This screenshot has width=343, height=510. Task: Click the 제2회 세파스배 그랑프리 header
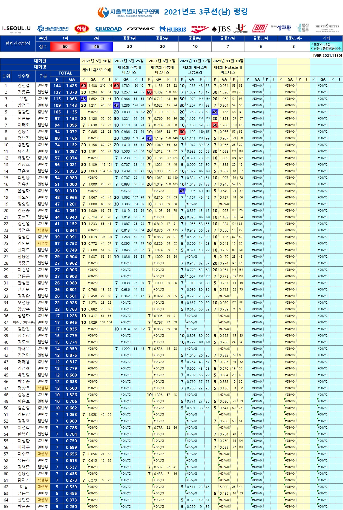tap(195, 70)
